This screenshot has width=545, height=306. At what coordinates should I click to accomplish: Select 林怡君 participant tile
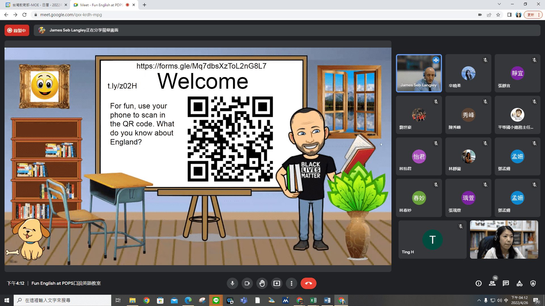point(419,156)
